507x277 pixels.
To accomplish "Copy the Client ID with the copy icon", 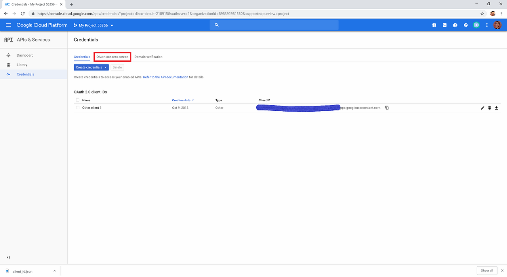I will pos(387,107).
